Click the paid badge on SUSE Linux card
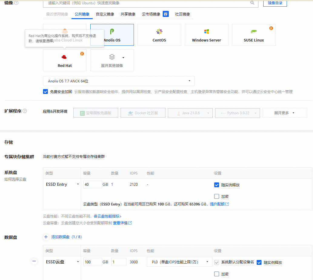Image resolution: width=313 pixels, height=280 pixels. [x=271, y=28]
